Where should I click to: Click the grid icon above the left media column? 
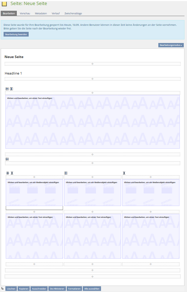pos(8,173)
